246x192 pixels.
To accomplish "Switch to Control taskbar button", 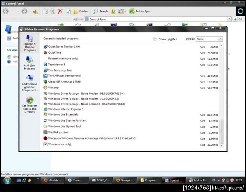I will pos(173,180).
